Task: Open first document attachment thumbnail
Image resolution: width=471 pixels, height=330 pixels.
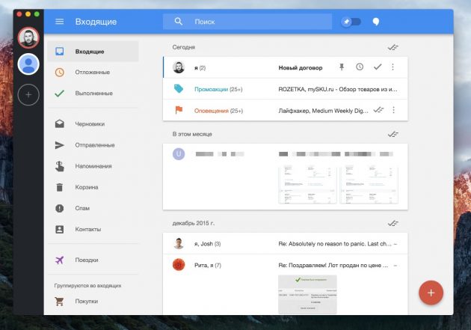Action: pos(307,185)
